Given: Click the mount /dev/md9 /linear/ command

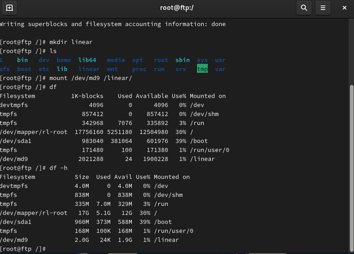Looking at the screenshot, I should click(91, 78).
